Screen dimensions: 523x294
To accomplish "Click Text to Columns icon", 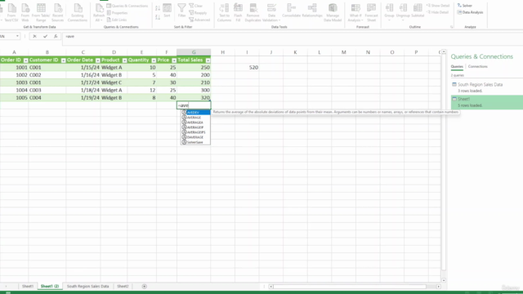I will (224, 12).
